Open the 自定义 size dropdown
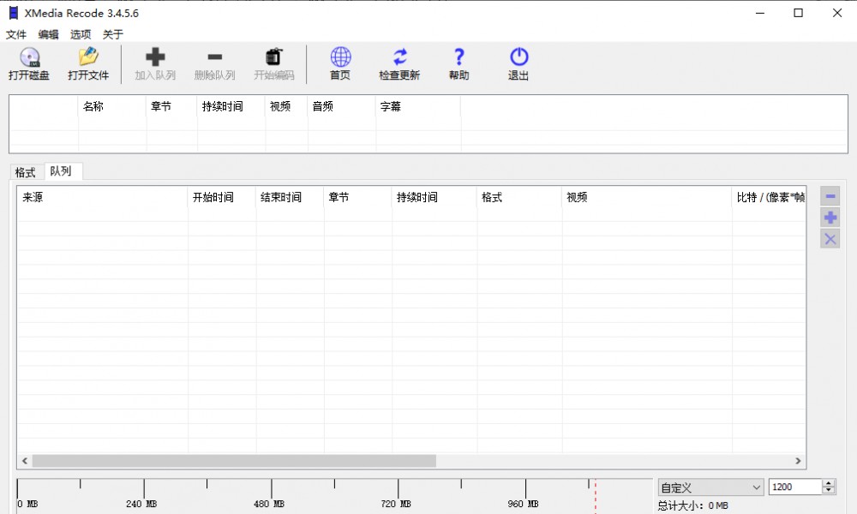This screenshot has height=514, width=857. [x=710, y=487]
